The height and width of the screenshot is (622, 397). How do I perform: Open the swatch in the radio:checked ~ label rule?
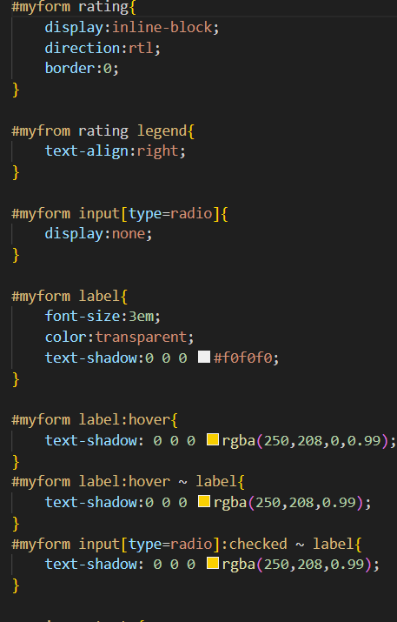tap(212, 564)
